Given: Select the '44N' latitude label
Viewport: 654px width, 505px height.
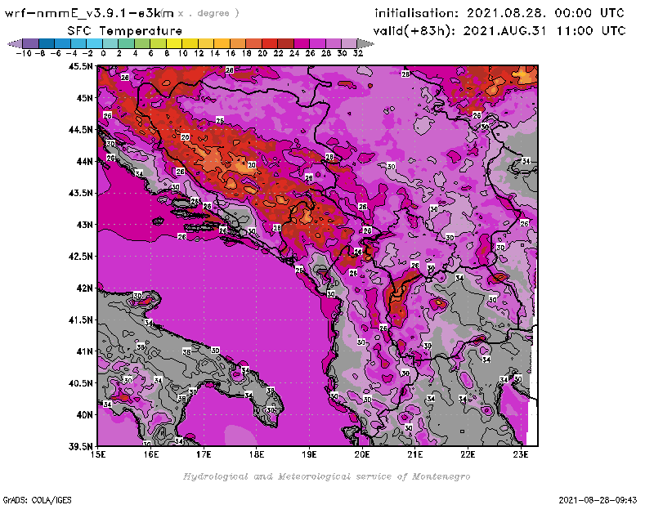Looking at the screenshot, I should click(x=84, y=161).
